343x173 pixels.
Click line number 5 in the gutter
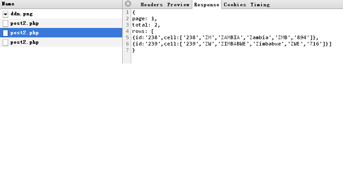coord(127,37)
